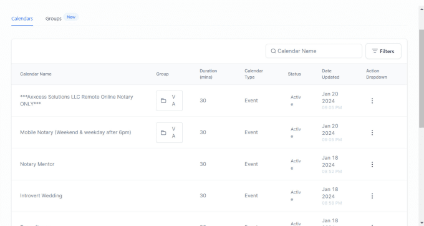Screen dimensions: 424x226
Task: Click the folder icon in the Axxcess Solutions group
Action: click(163, 101)
